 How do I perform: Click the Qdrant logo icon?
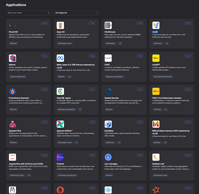pyautogui.click(x=12, y=58)
